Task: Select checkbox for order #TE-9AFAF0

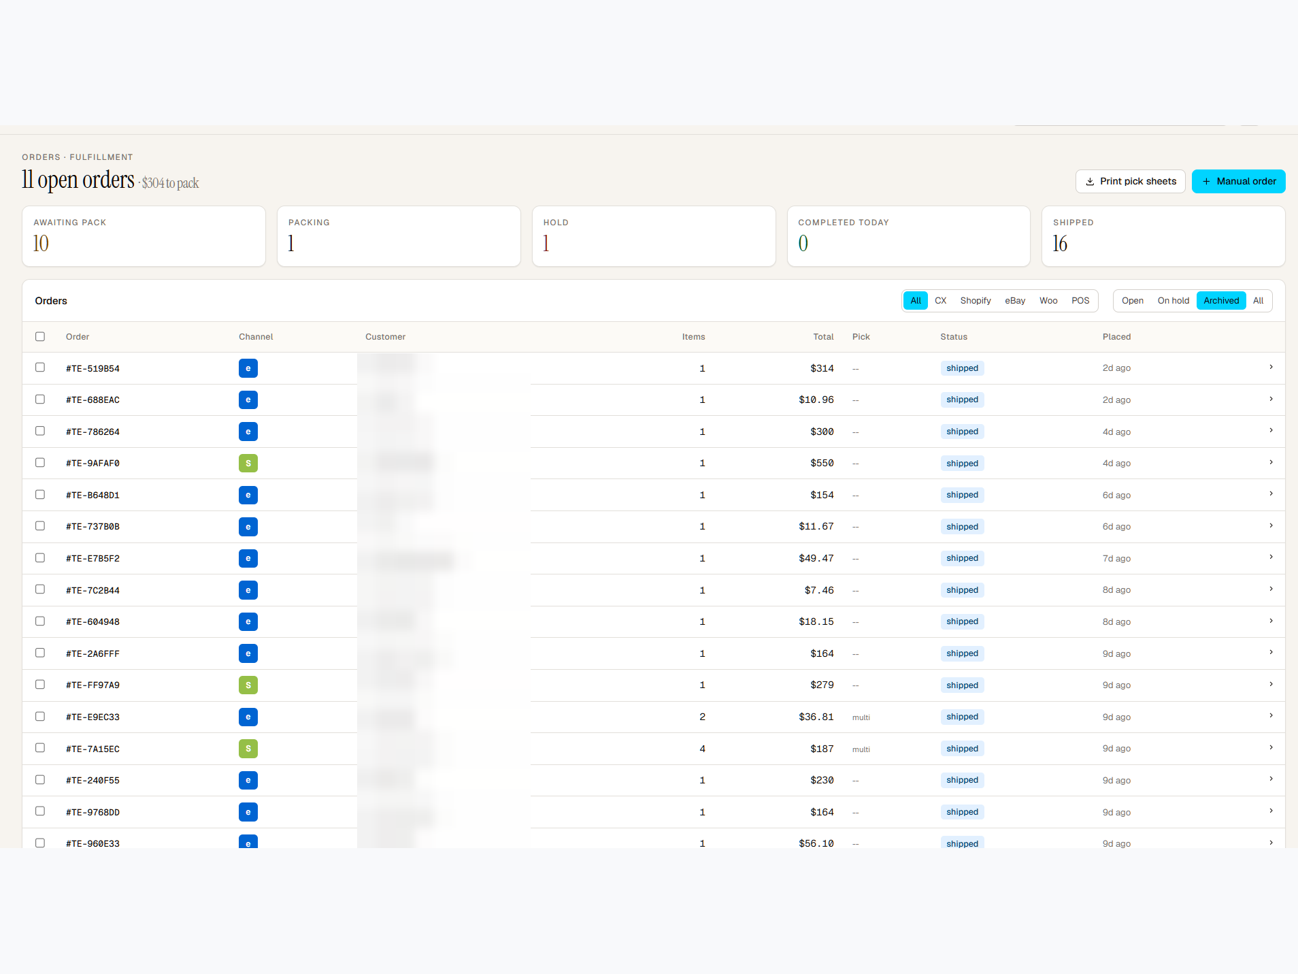Action: (40, 463)
